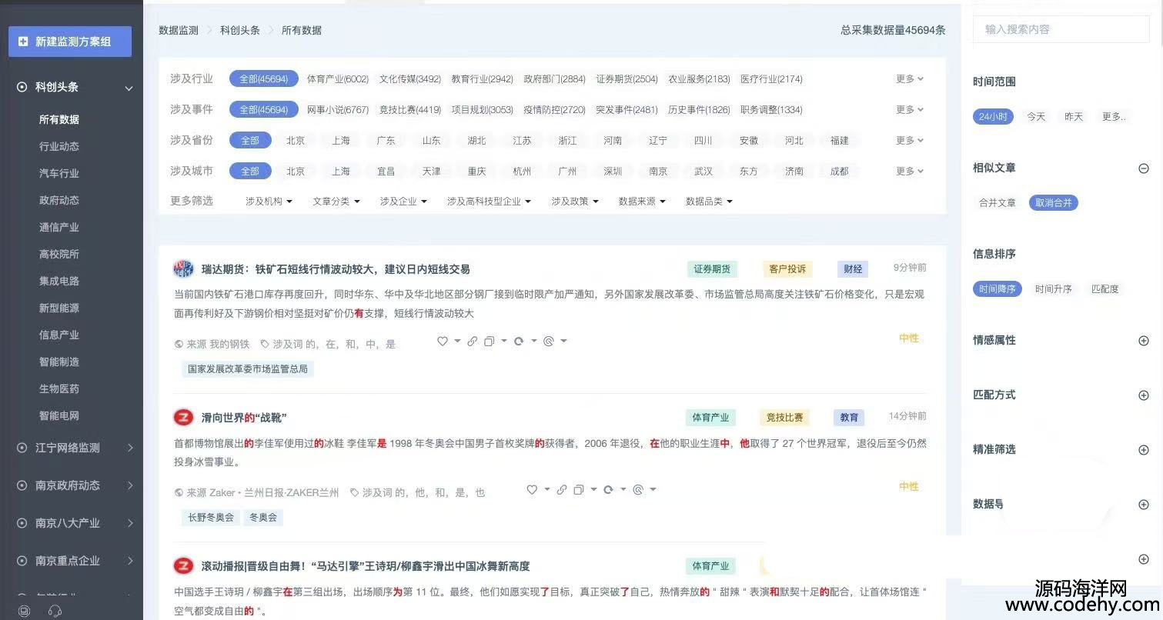
Task: Click the heart favorite icon on 瑞达期货 article
Action: click(x=443, y=342)
